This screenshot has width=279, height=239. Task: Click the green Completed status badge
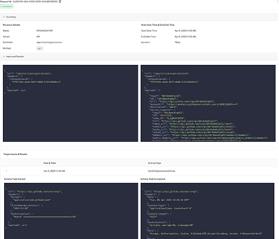tap(7, 7)
